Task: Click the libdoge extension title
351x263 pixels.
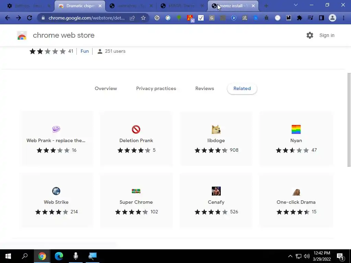Action: click(216, 140)
